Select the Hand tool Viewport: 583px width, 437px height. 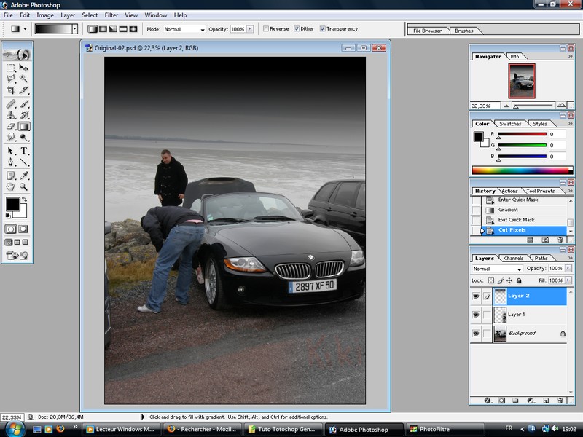click(x=11, y=186)
